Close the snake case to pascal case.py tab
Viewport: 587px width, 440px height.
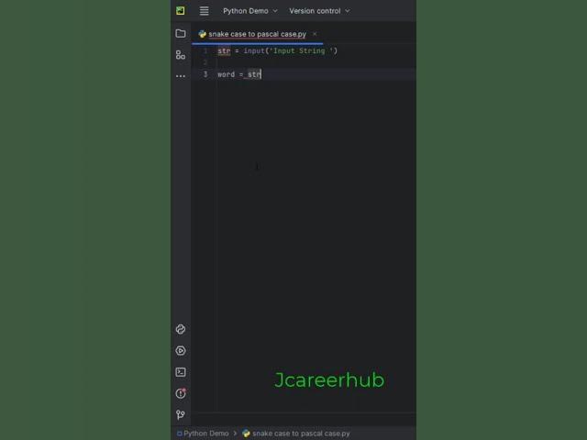(315, 34)
